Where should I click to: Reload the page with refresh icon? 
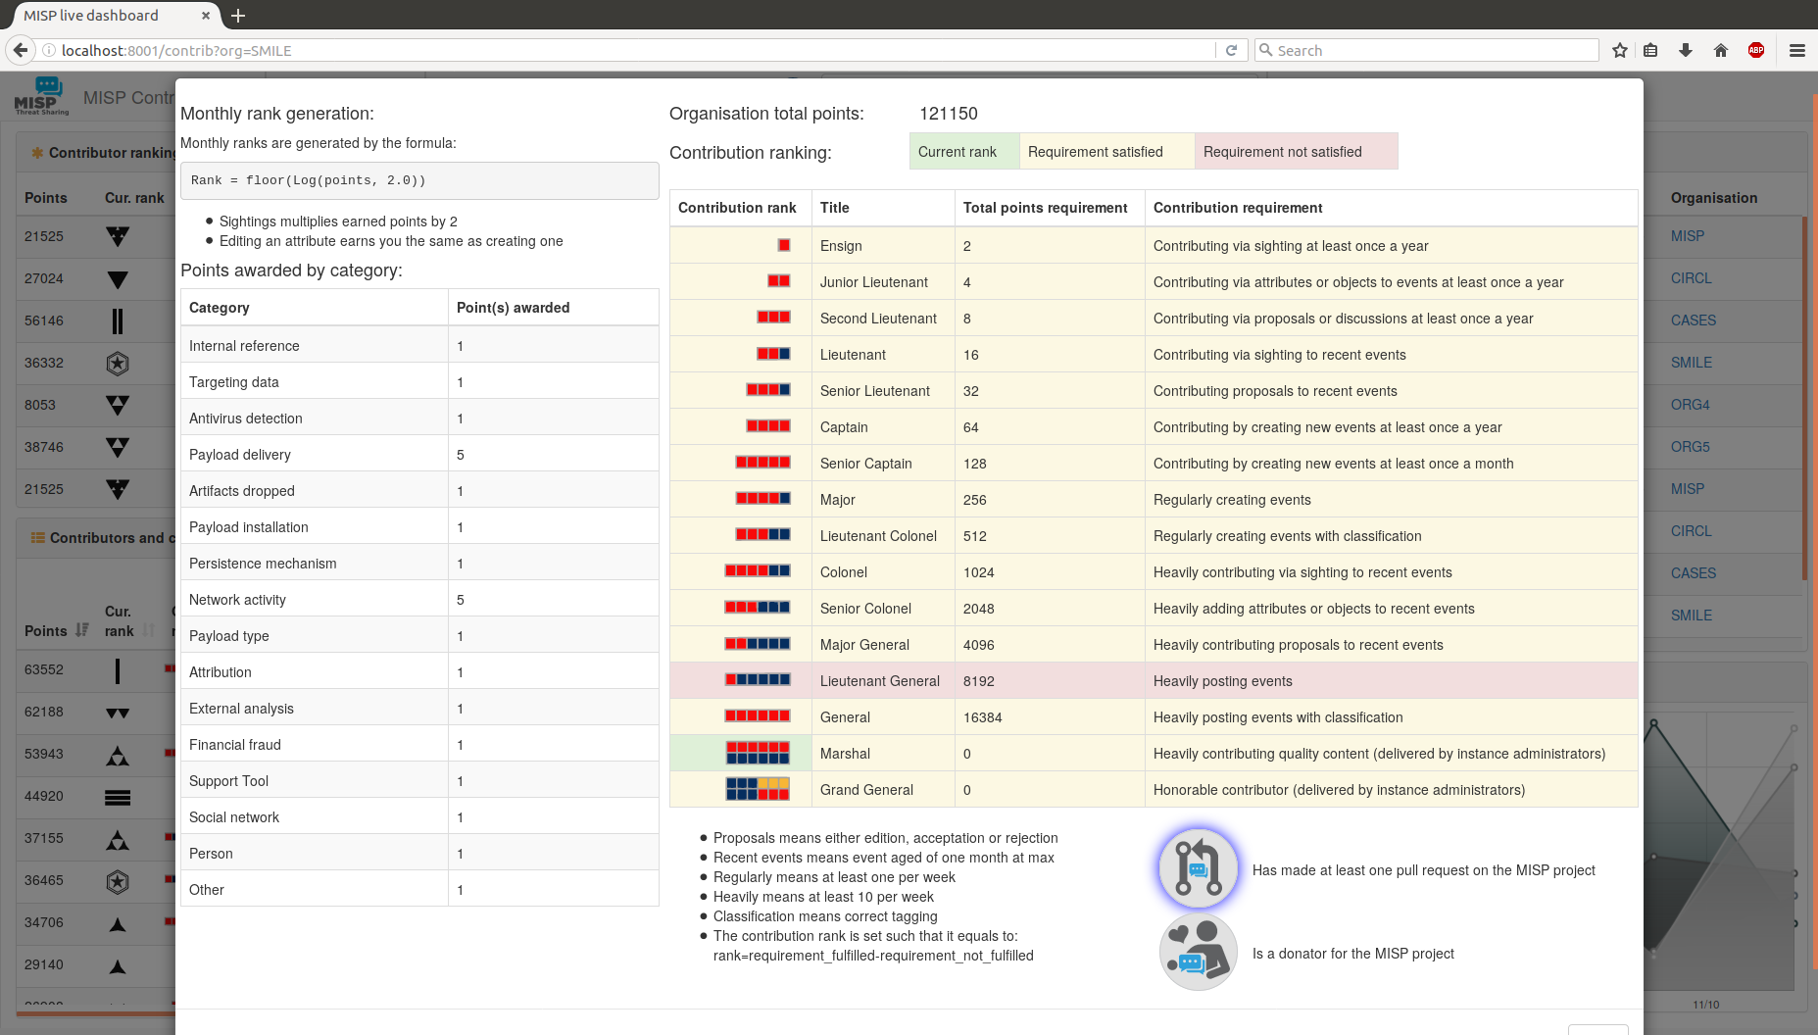click(x=1232, y=50)
